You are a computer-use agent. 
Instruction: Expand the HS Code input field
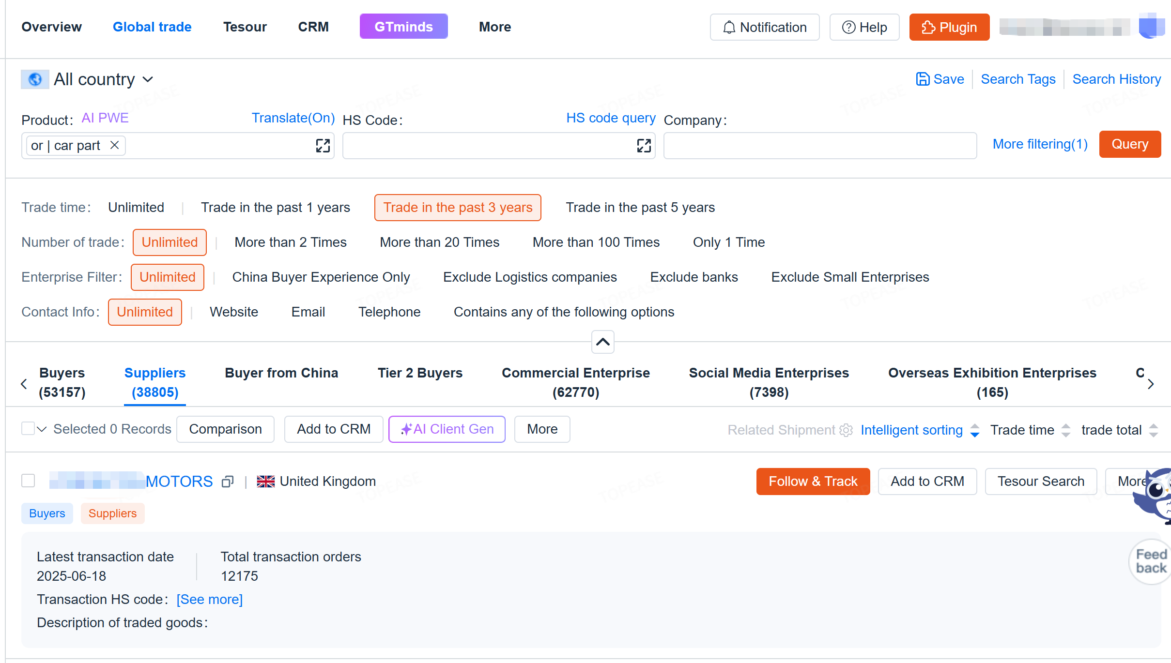(644, 146)
